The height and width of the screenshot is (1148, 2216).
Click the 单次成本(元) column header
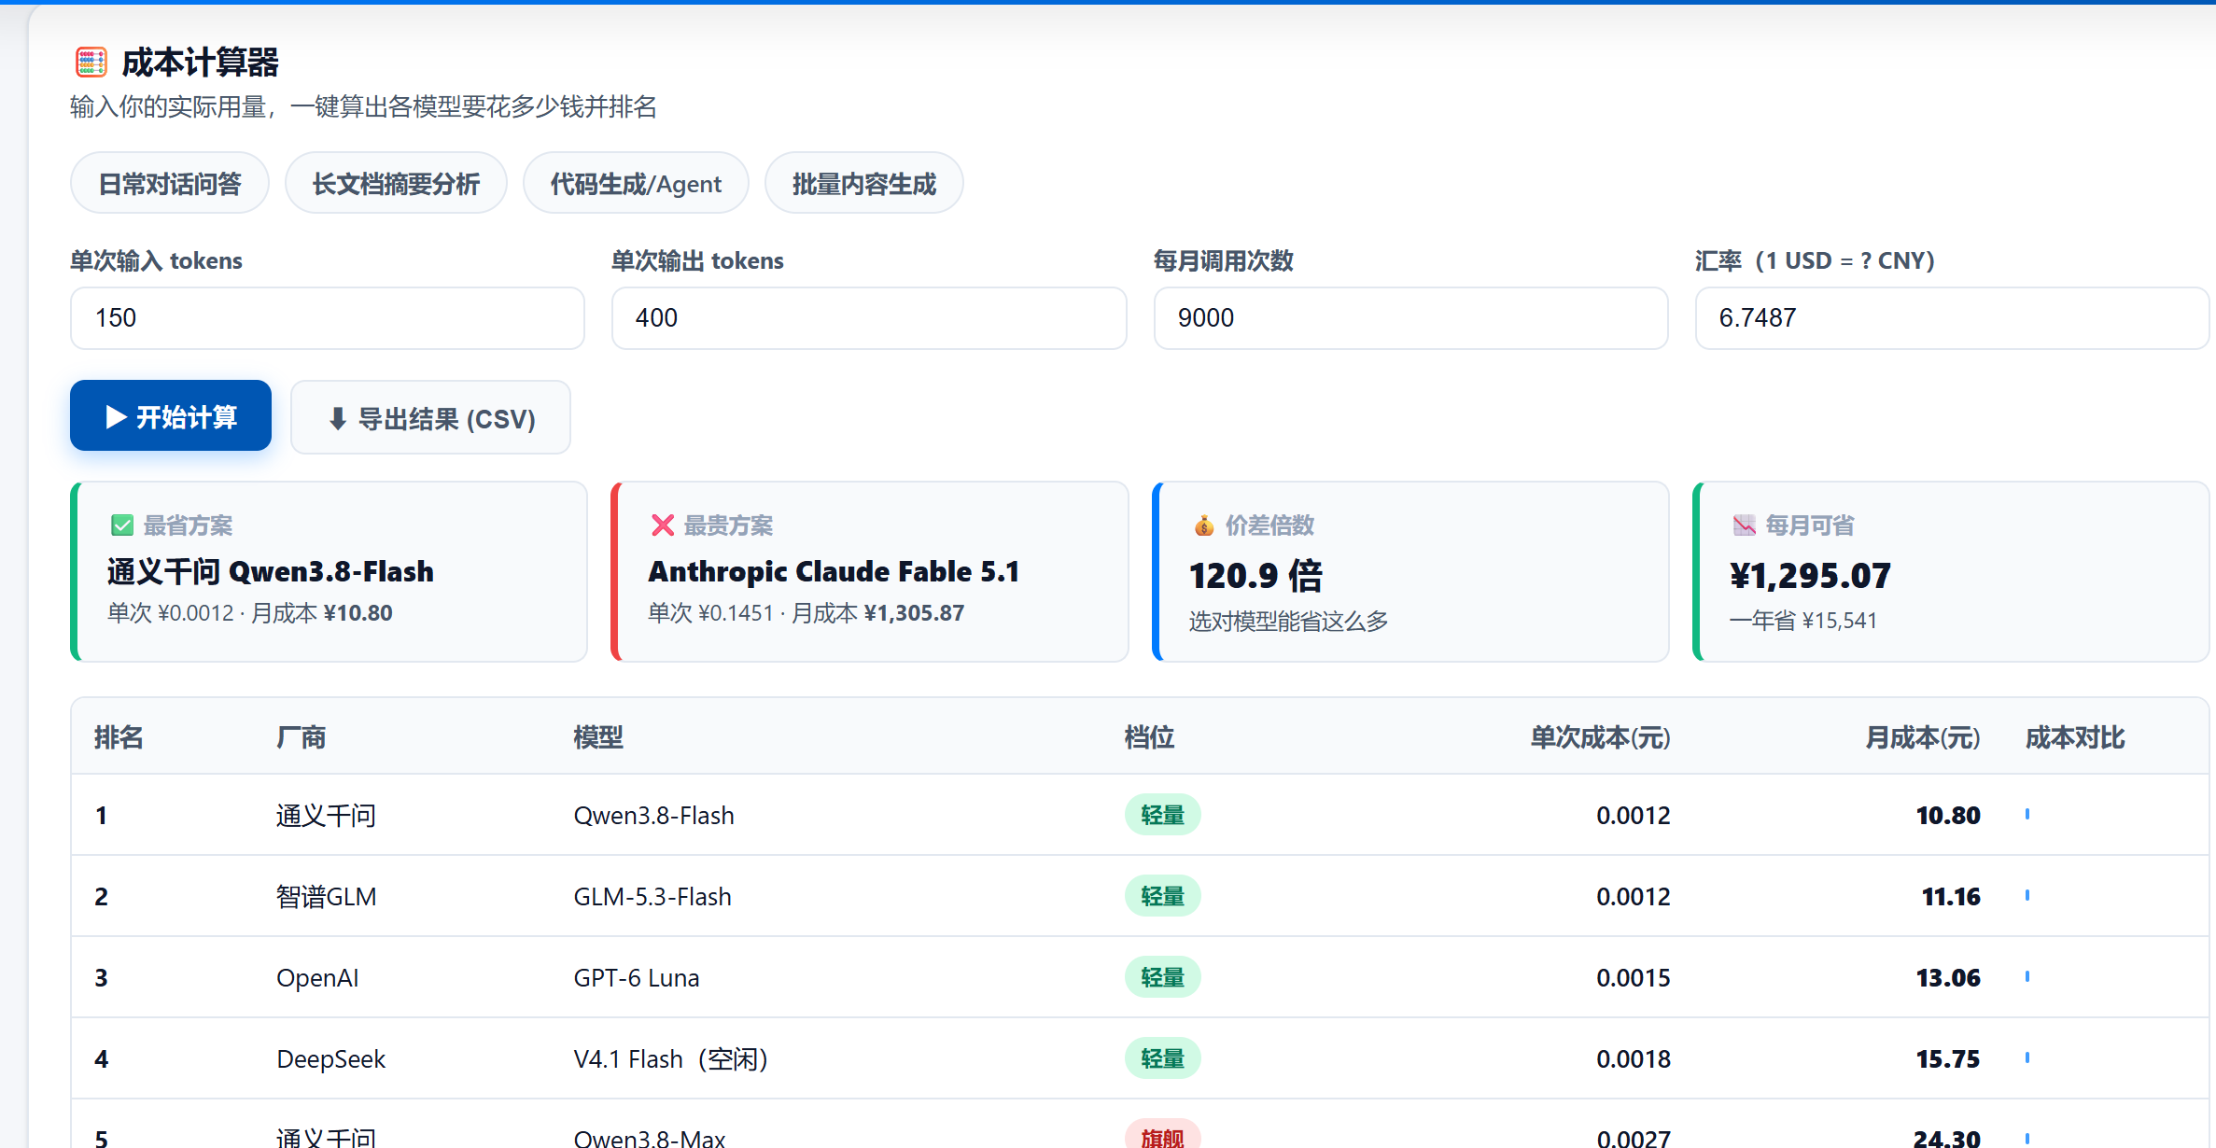pos(1600,737)
